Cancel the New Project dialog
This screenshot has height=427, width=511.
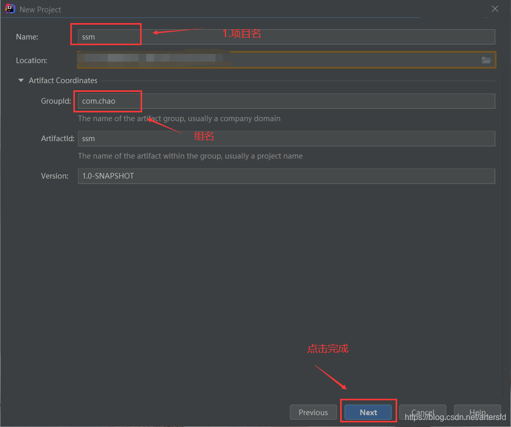(423, 412)
